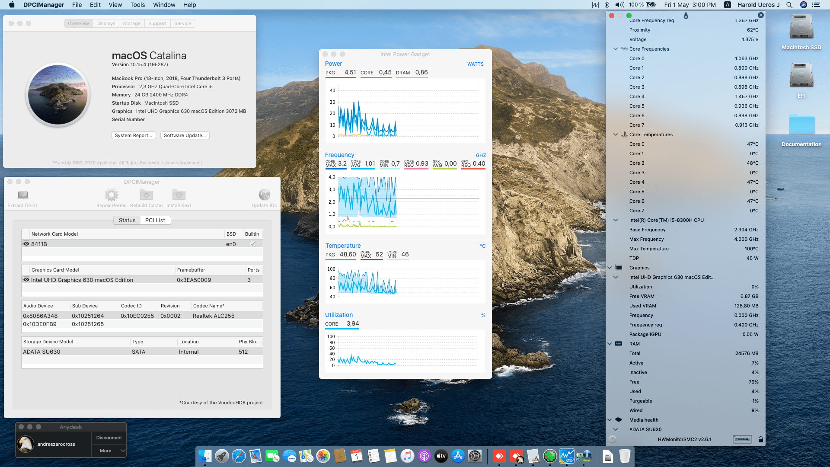Click the eye icon beside 8411B
This screenshot has width=830, height=467.
click(x=26, y=244)
